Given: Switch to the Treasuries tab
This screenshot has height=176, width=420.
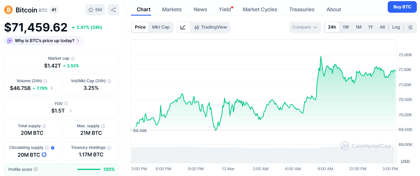Looking at the screenshot, I should pyautogui.click(x=302, y=10).
